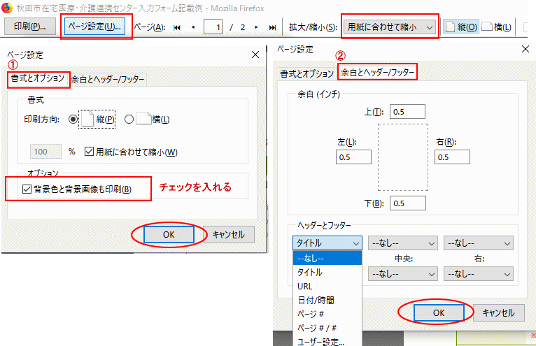Toggle 用紙に合わせて縮小 checkbox in dialog
This screenshot has width=536, height=346.
(89, 152)
